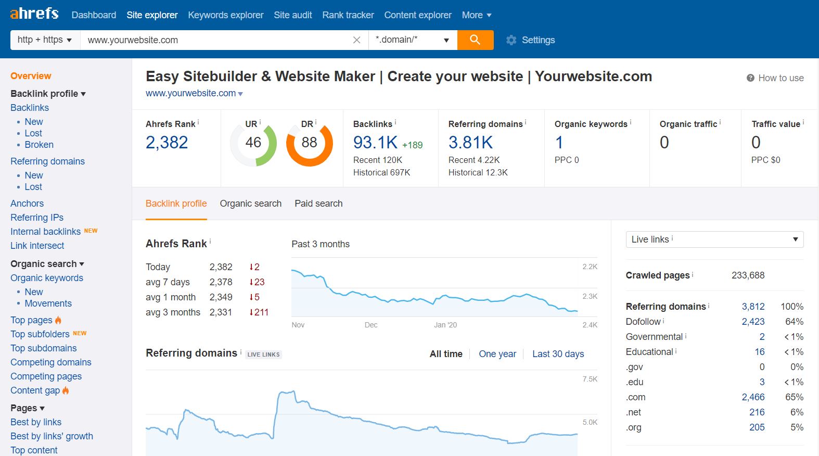Click the How to use question mark icon
This screenshot has height=456, width=819.
tap(750, 78)
